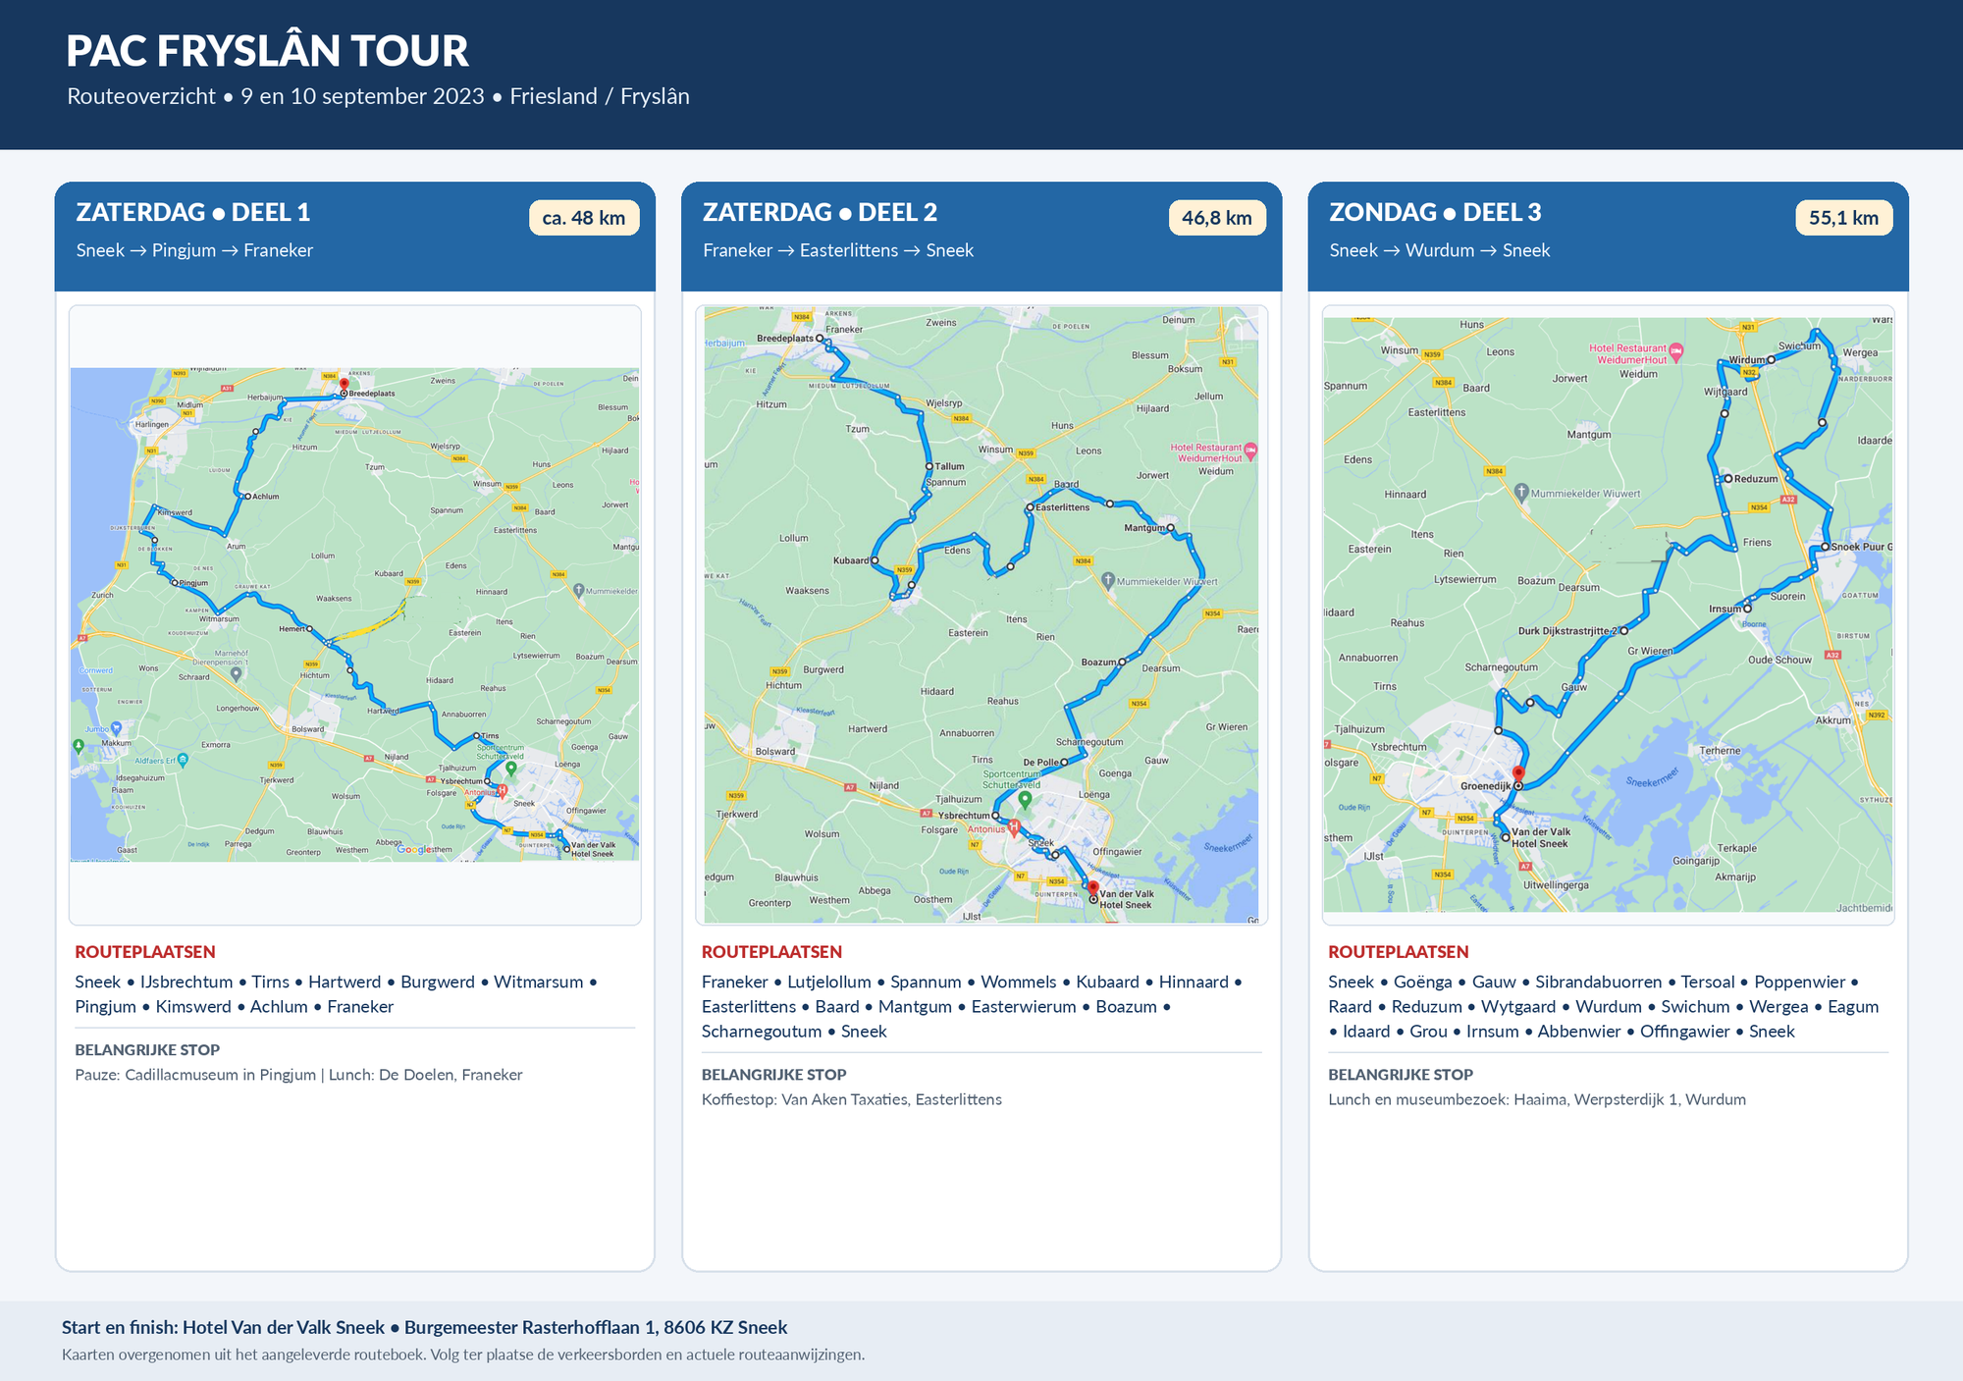Click the grey Mummiekelder Wiuwert marker in Deel 3 map

[x=1521, y=492]
